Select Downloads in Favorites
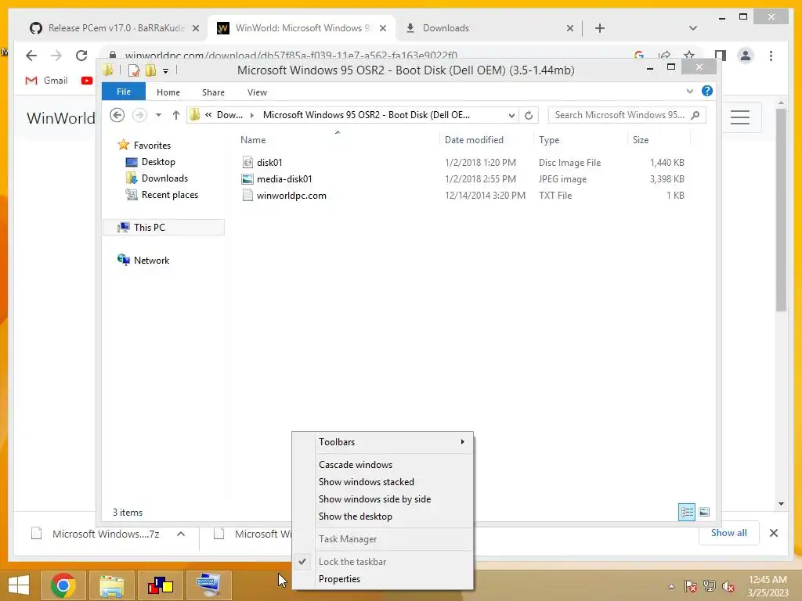This screenshot has width=802, height=601. [x=157, y=178]
